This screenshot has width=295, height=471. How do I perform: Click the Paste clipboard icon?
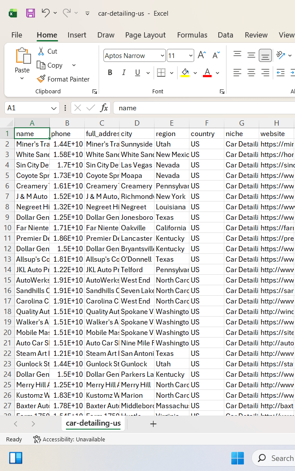(23, 56)
